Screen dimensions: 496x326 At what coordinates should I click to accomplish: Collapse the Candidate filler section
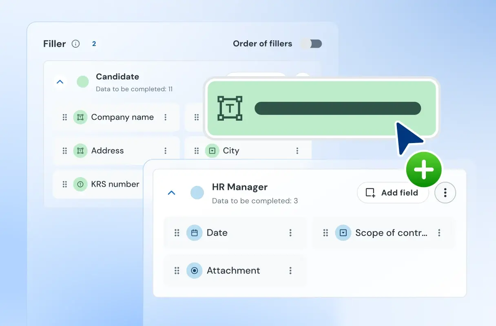60,82
